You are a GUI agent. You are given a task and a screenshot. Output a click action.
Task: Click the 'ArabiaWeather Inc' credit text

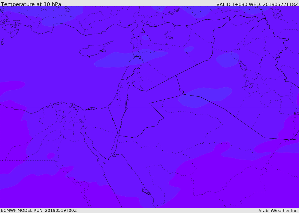(x=278, y=211)
